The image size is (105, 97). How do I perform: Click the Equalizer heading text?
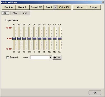[12, 20]
